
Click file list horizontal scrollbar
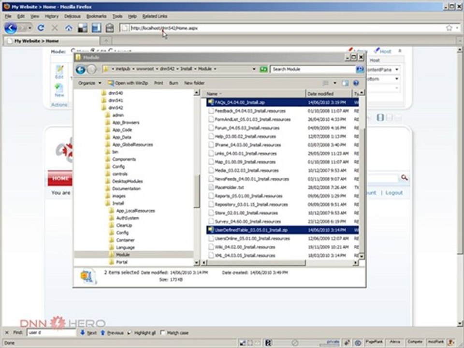click(256, 262)
